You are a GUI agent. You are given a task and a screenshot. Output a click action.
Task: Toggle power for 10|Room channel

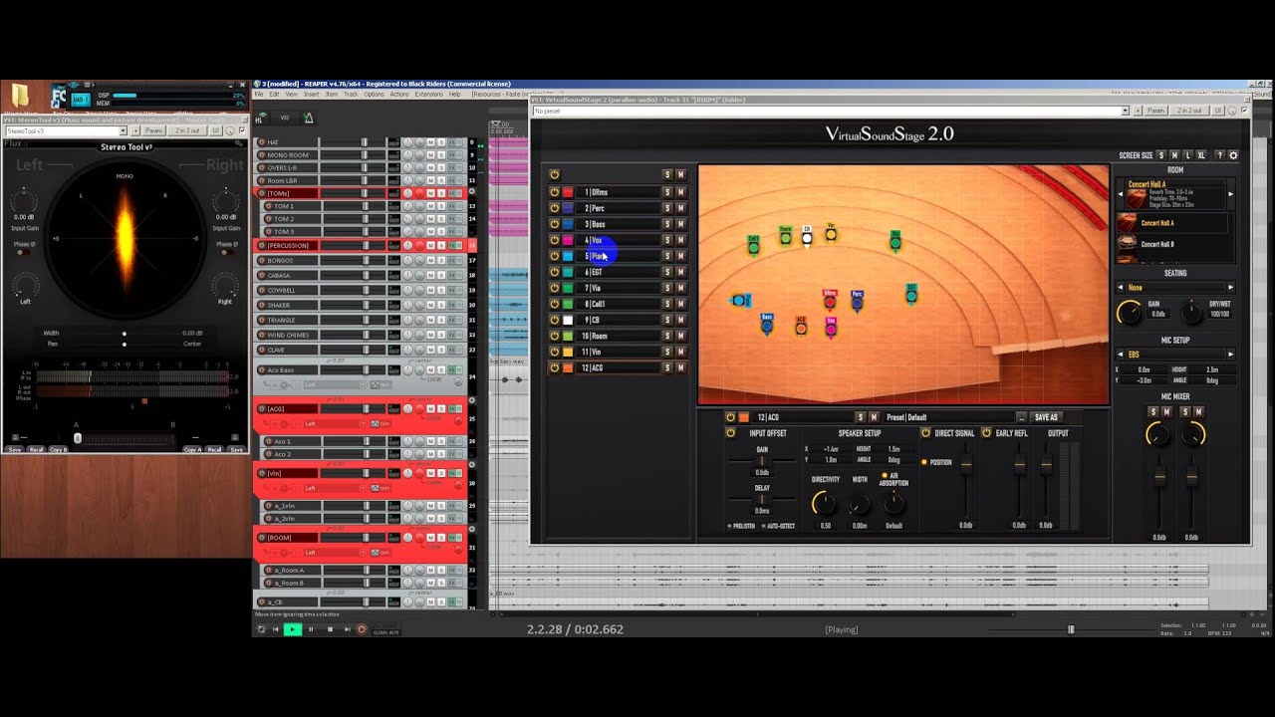click(x=555, y=336)
